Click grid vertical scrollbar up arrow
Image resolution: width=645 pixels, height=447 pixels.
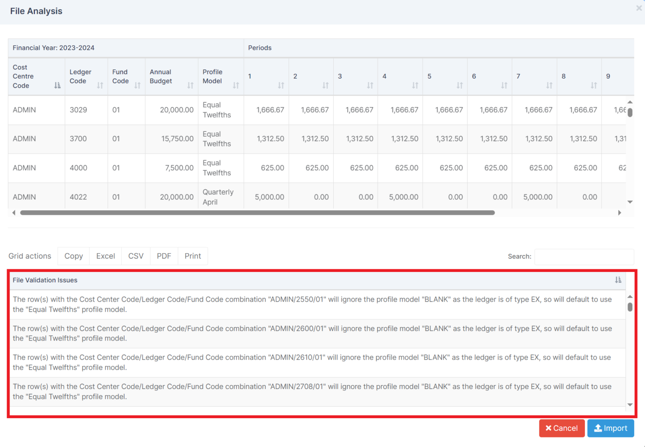click(630, 102)
